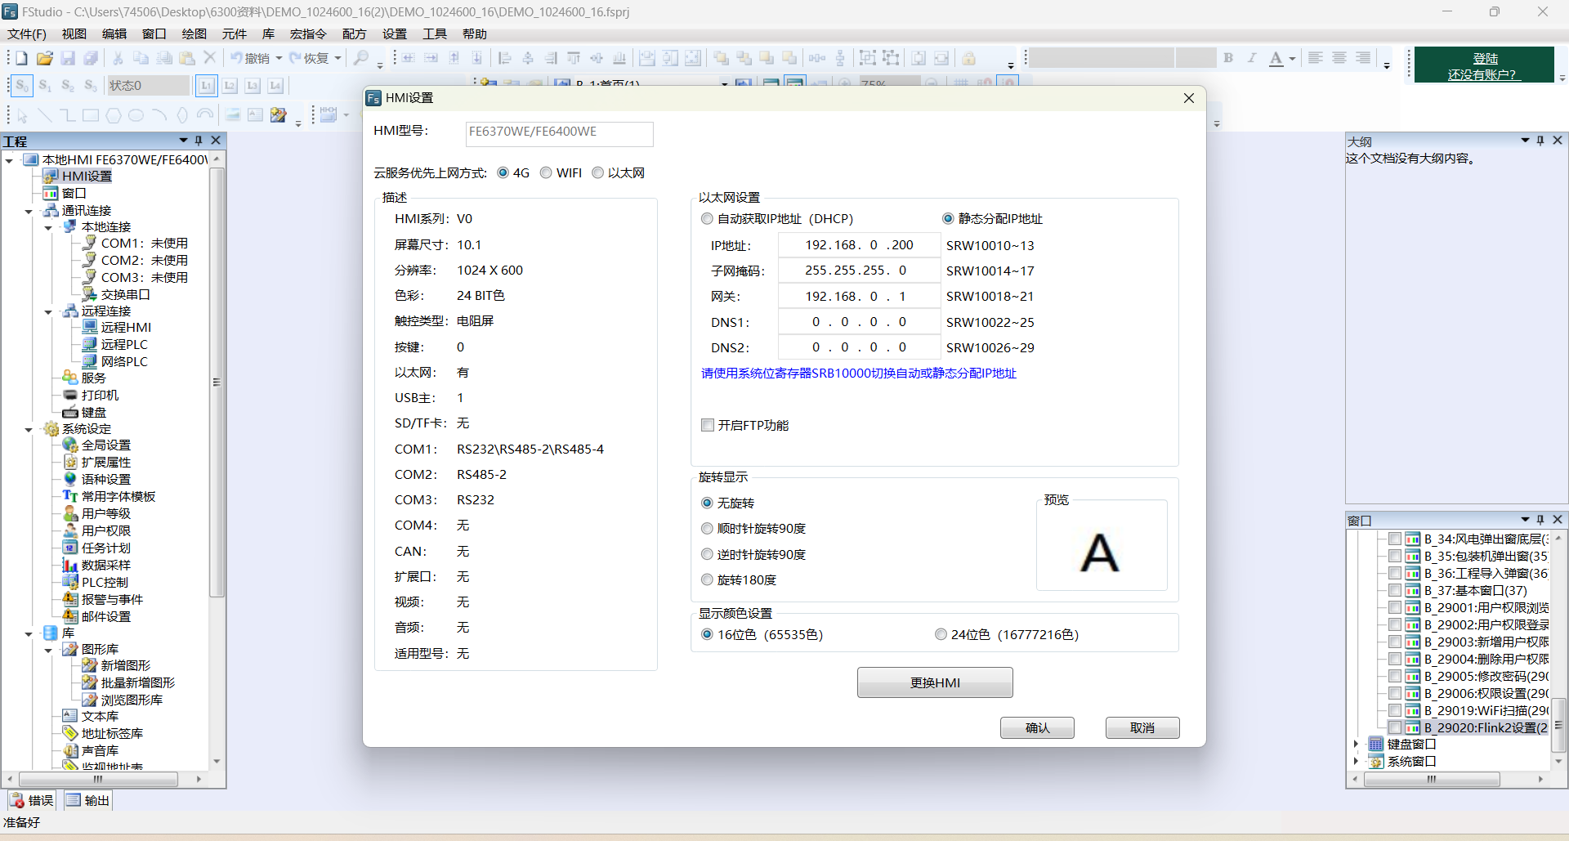Click the Open project folder icon
Viewport: 1569px width, 841px height.
click(x=45, y=58)
